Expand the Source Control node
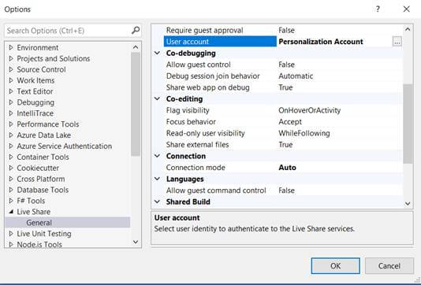Viewport: 421px width, 285px height. click(11, 69)
